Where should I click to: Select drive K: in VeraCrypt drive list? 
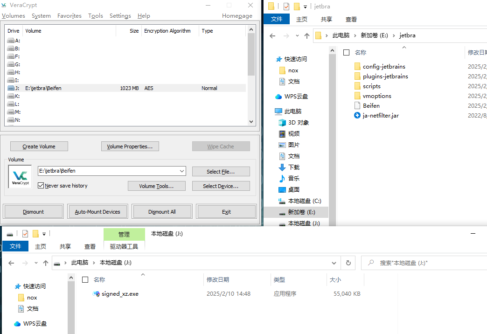pyautogui.click(x=14, y=96)
